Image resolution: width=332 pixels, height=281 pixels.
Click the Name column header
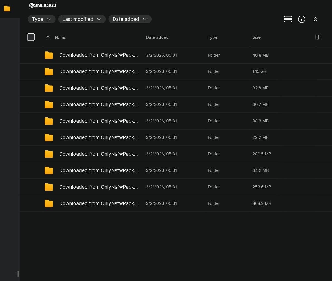61,38
